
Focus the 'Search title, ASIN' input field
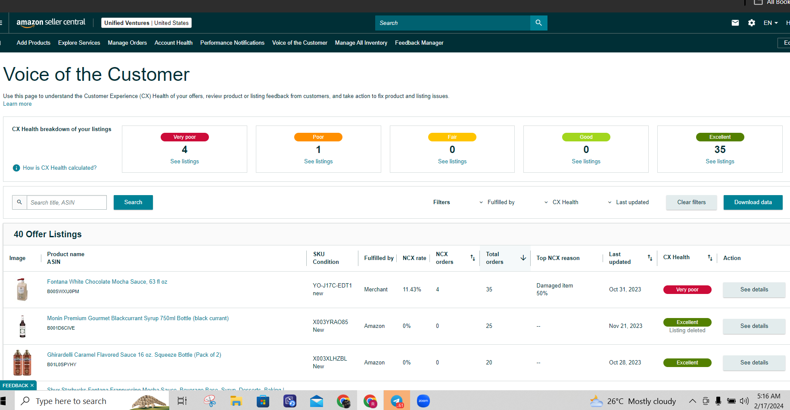(x=67, y=202)
